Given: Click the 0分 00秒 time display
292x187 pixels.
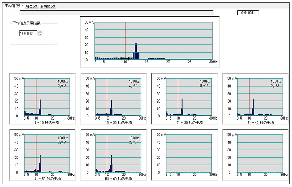Looking at the screenshot, I should click(248, 13).
